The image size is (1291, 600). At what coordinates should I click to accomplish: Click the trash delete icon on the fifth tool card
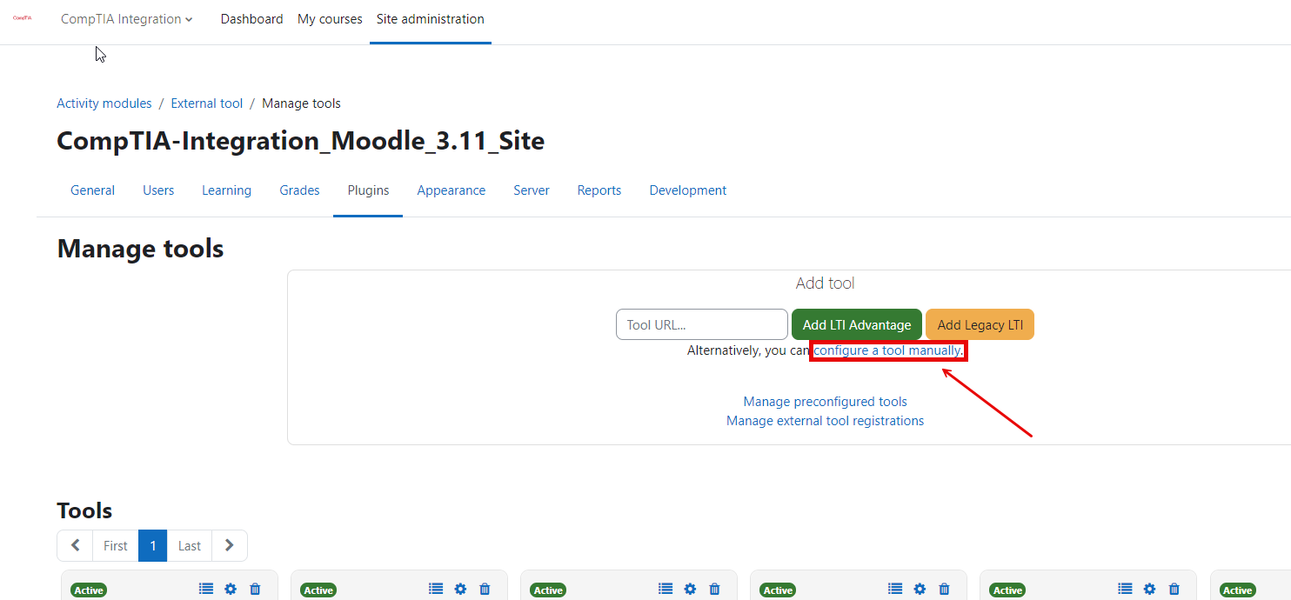[x=1174, y=589]
